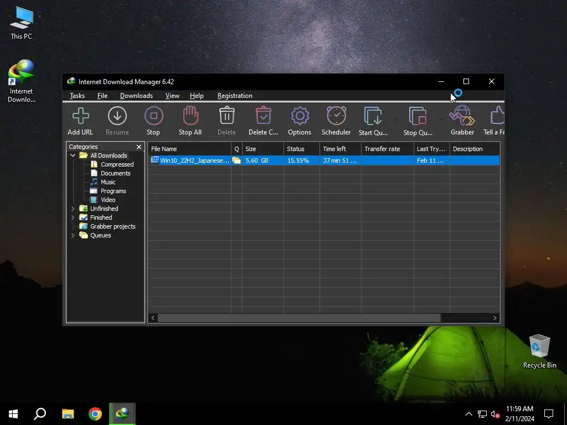Click the 37 min 51 time left cell
The height and width of the screenshot is (425, 567).
[x=341, y=160]
